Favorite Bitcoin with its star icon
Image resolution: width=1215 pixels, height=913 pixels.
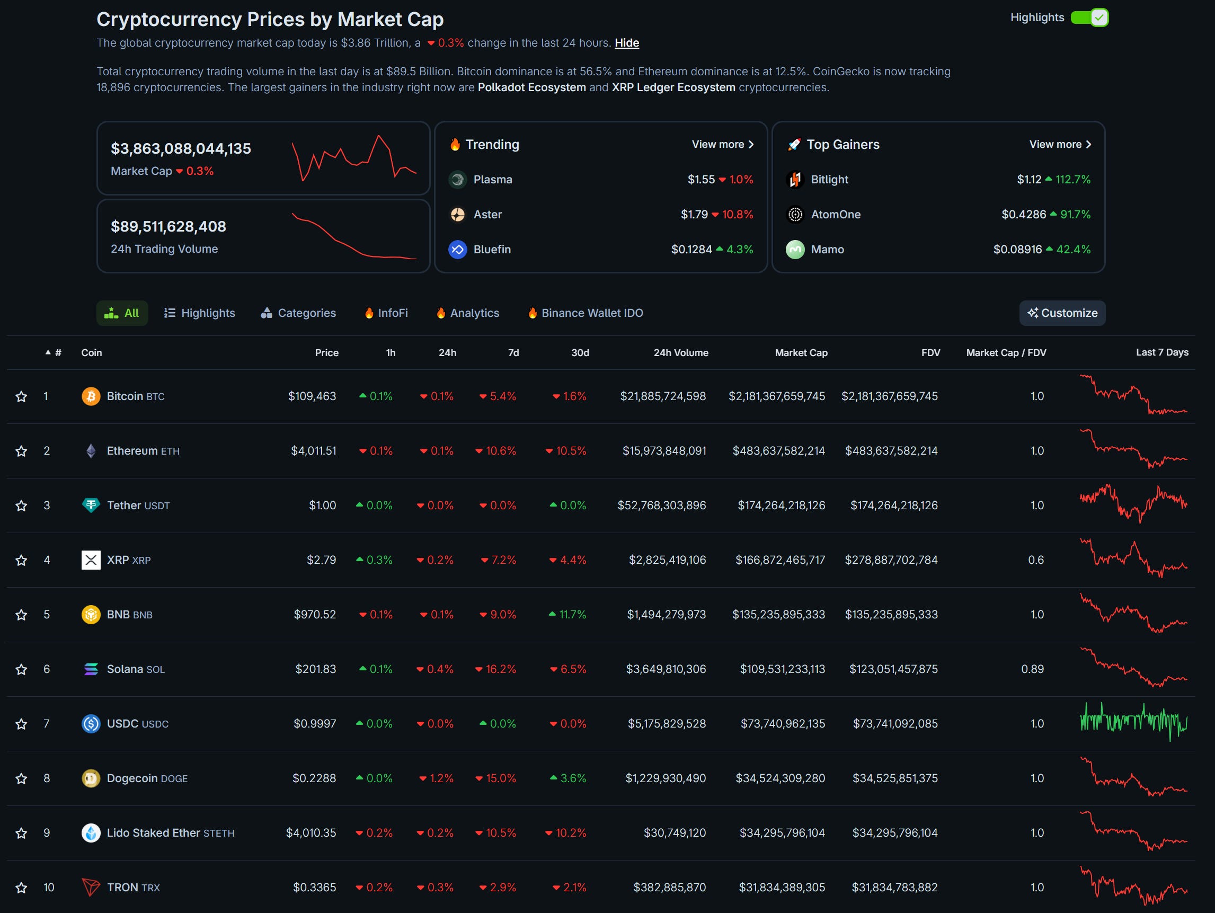click(21, 396)
